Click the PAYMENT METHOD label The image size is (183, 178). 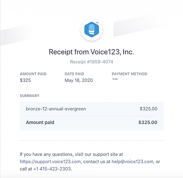129,74
